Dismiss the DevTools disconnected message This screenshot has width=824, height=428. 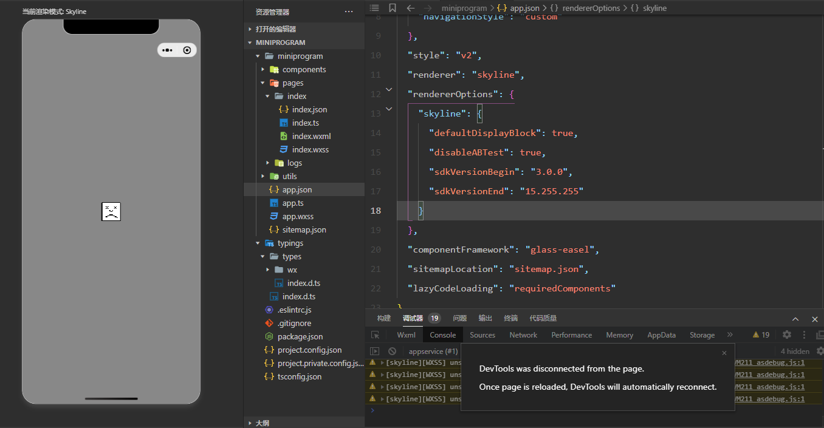click(724, 353)
